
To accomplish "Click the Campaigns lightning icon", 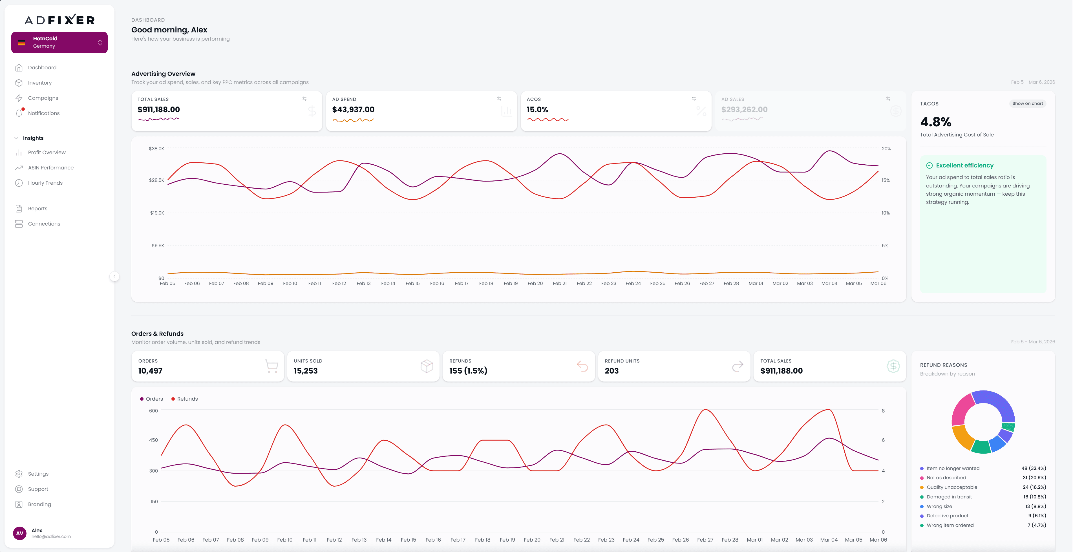I will [19, 98].
